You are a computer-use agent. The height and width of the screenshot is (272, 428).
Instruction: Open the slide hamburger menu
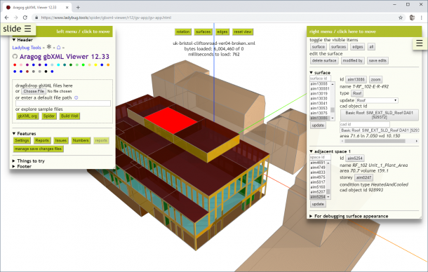(28, 28)
